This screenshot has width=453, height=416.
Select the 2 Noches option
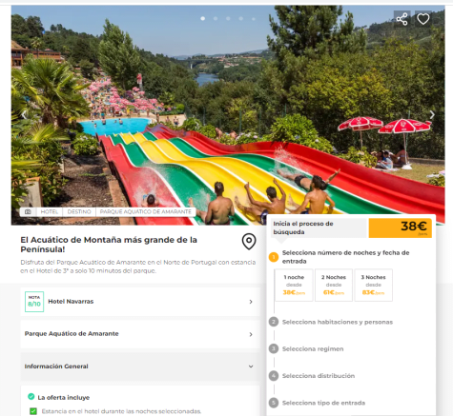(334, 285)
